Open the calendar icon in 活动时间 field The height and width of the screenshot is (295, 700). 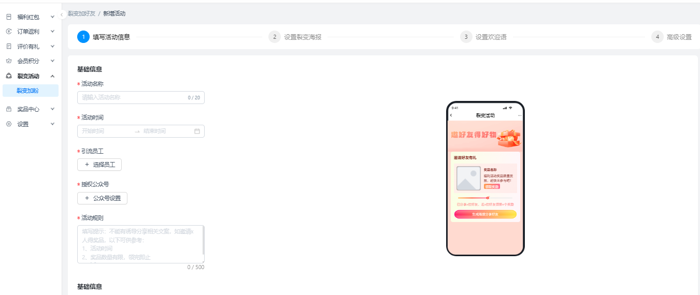[x=197, y=131]
